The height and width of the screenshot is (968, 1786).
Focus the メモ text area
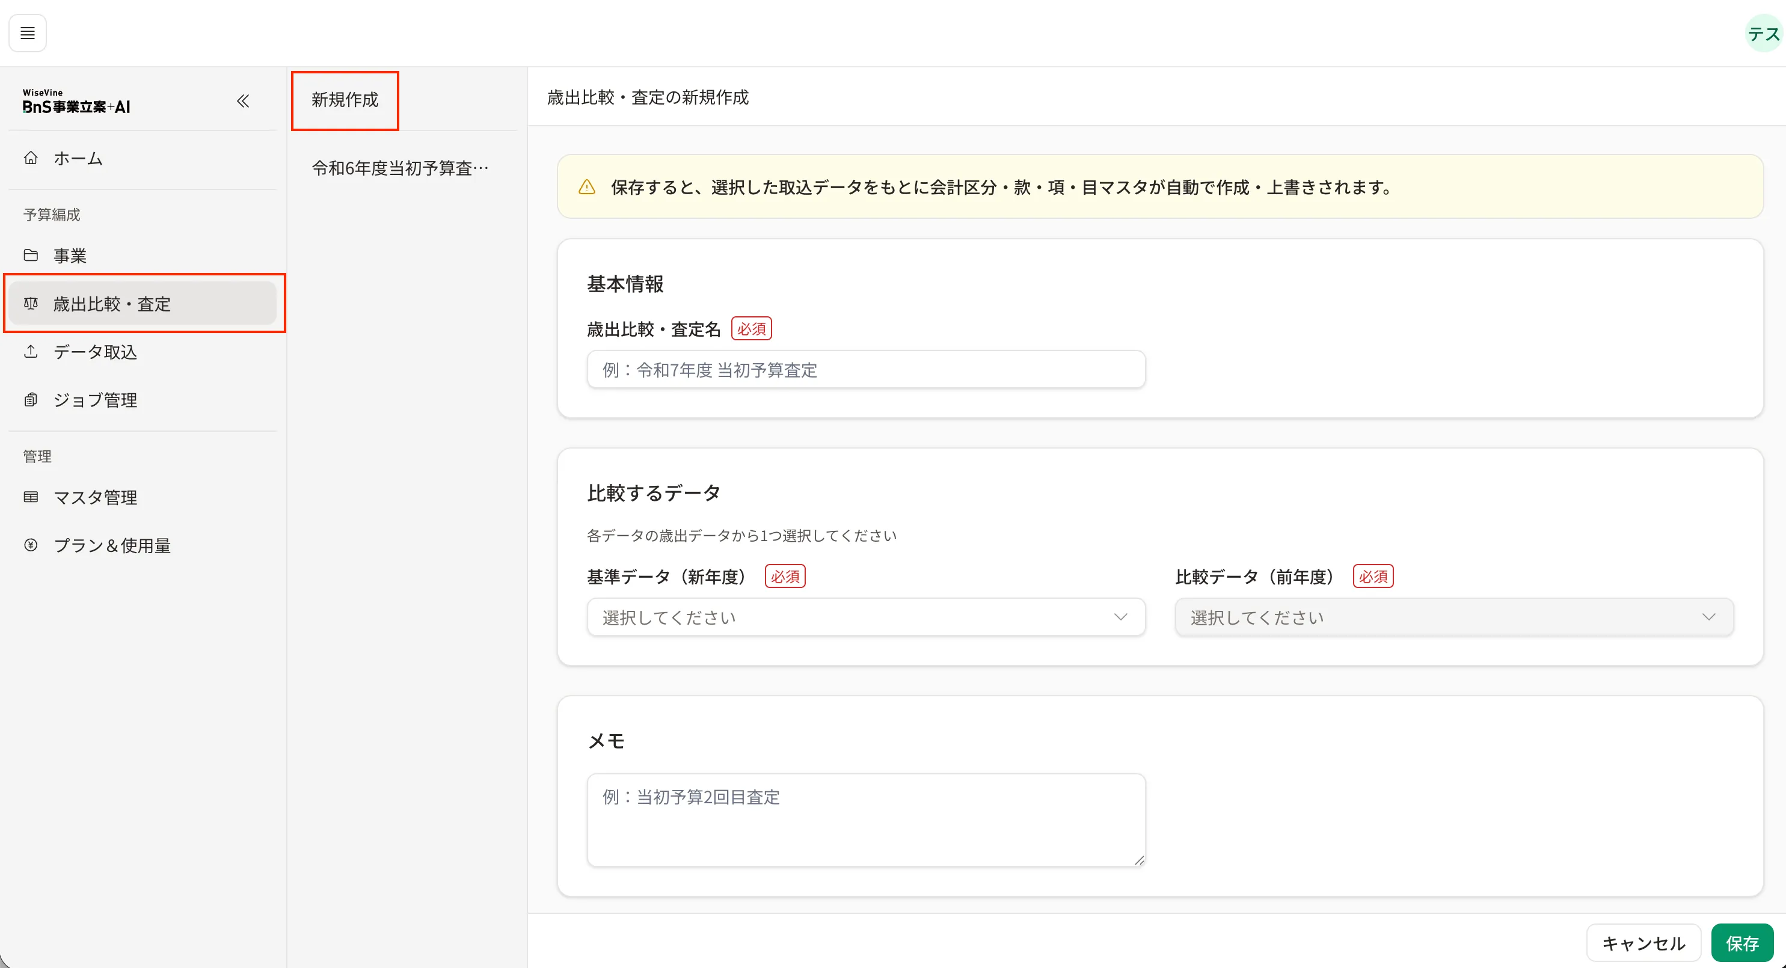pyautogui.click(x=866, y=820)
